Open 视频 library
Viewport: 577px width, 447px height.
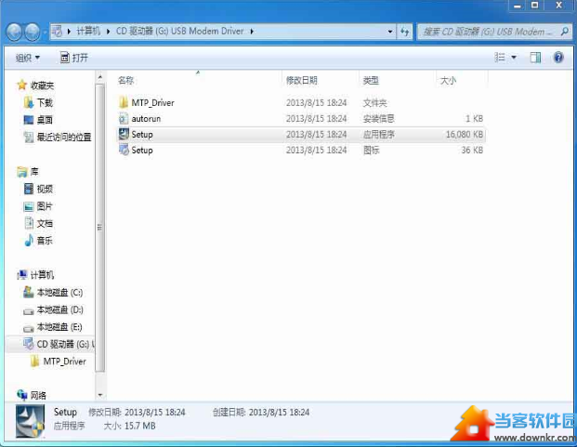pyautogui.click(x=39, y=189)
